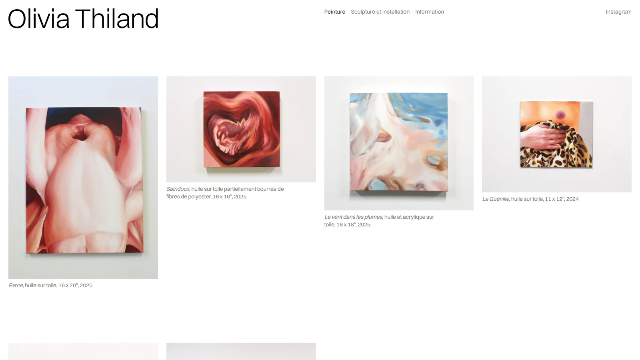Click the Olivia Thiland site title

coord(83,19)
